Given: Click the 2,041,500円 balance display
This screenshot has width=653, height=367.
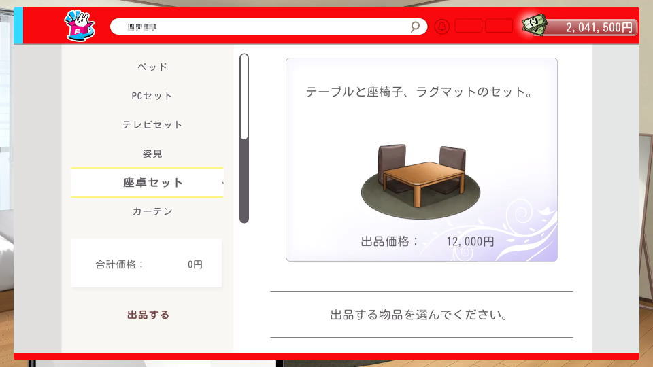Looking at the screenshot, I should pos(590,27).
